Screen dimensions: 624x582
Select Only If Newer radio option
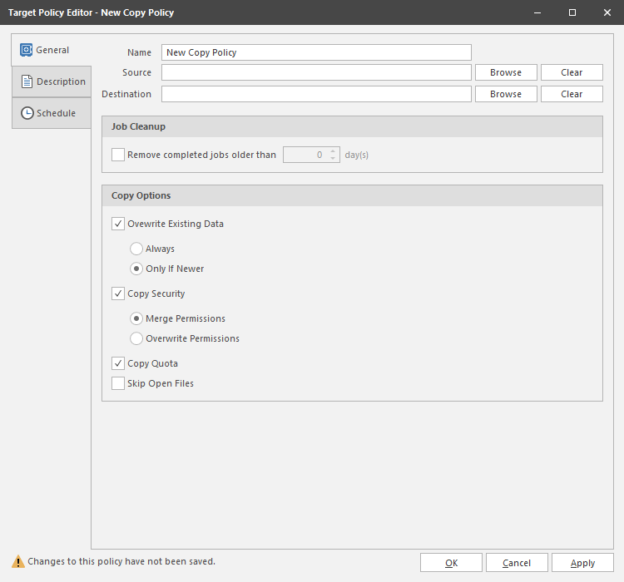[x=136, y=269]
